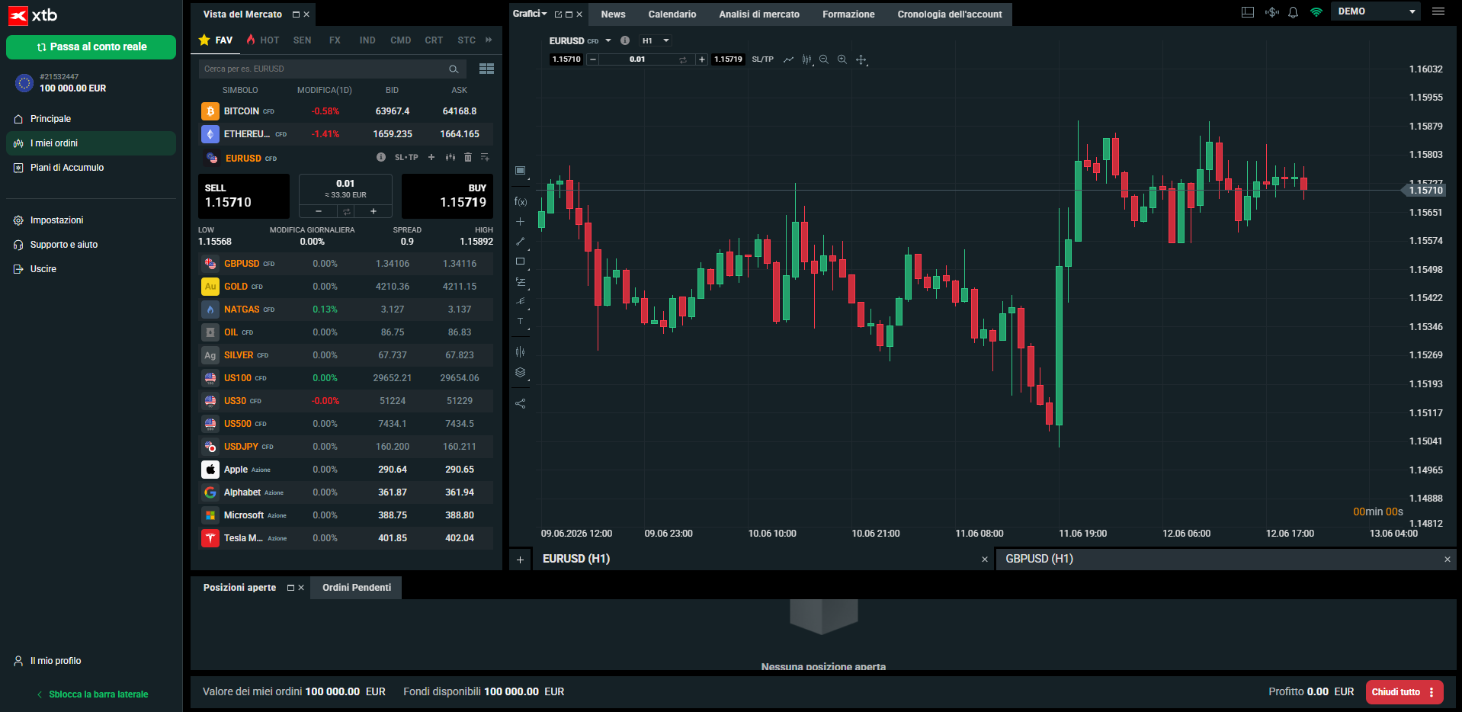Click the plus icon in EURUSD row header
This screenshot has width=1462, height=712.
click(x=431, y=157)
